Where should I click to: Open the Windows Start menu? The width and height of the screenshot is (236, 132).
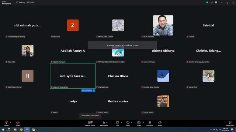pos(3,129)
